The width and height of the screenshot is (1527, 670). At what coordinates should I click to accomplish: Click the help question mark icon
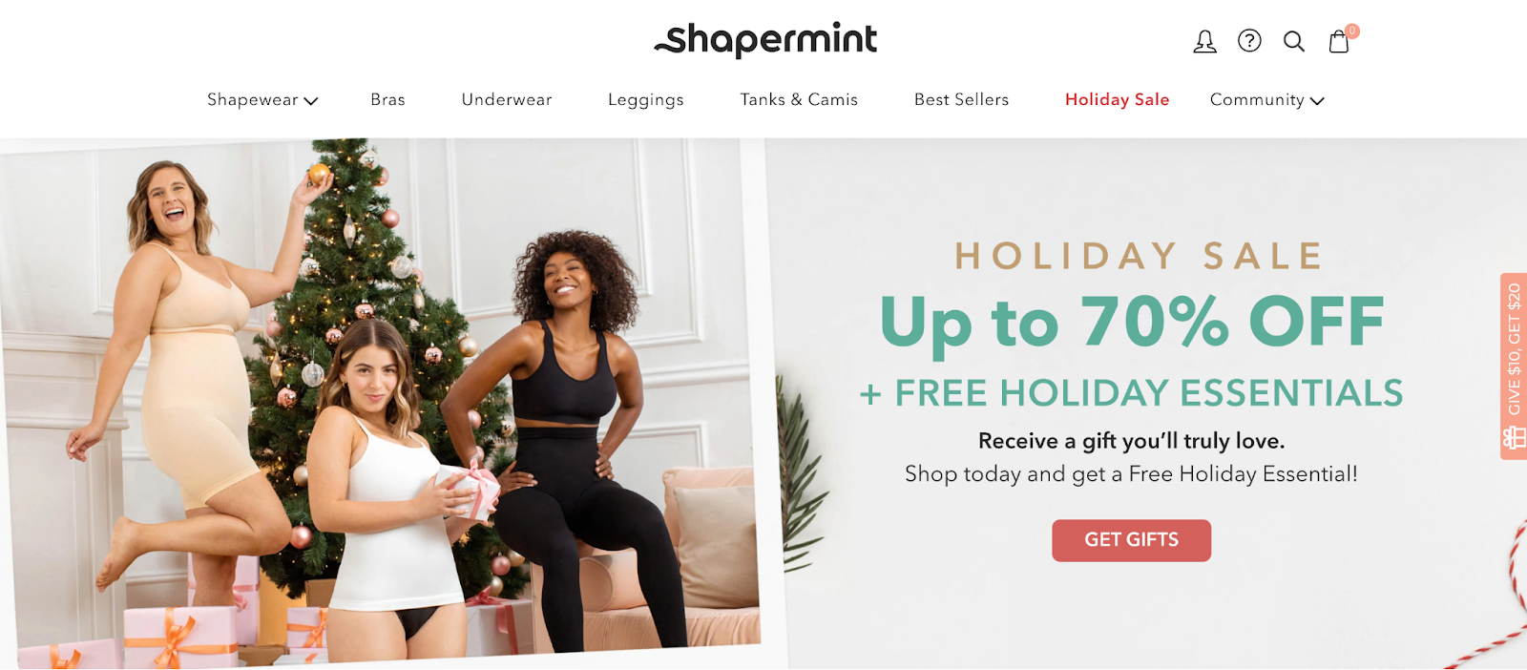tap(1249, 41)
